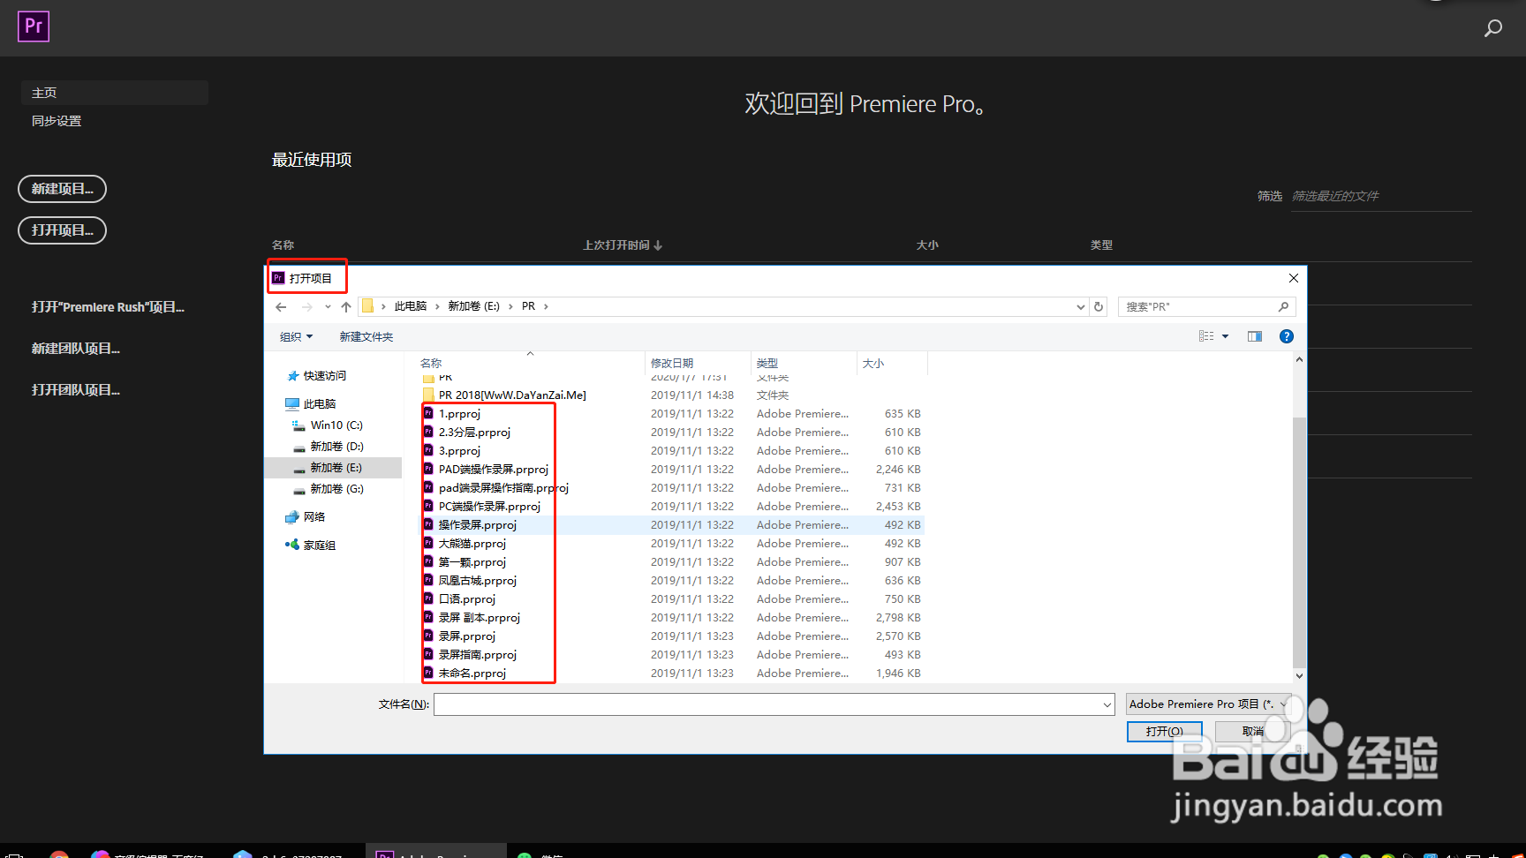The image size is (1526, 858).
Task: Select file 1.prproj
Action: pyautogui.click(x=459, y=414)
